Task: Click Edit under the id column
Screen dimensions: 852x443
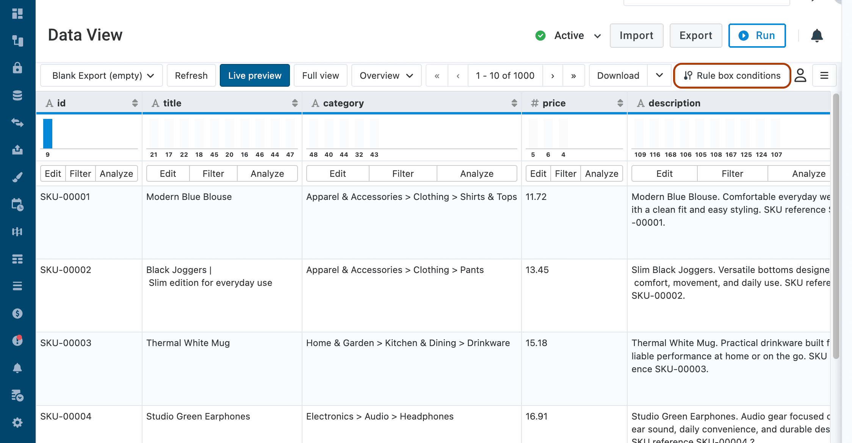Action: (x=53, y=173)
